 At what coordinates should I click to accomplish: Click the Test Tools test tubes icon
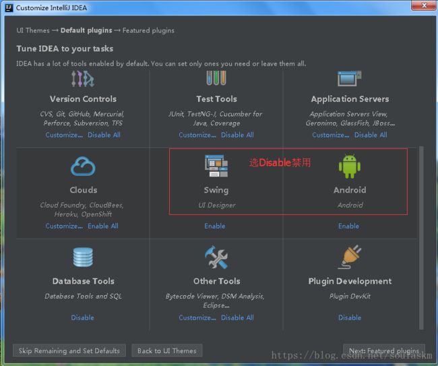point(216,78)
